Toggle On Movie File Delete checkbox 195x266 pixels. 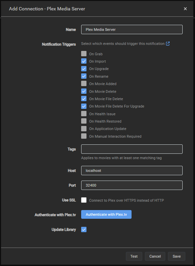[x=84, y=98]
